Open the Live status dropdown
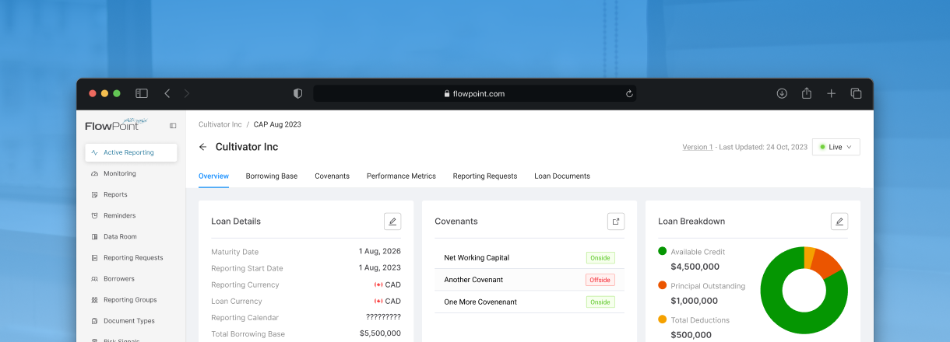 pyautogui.click(x=836, y=147)
